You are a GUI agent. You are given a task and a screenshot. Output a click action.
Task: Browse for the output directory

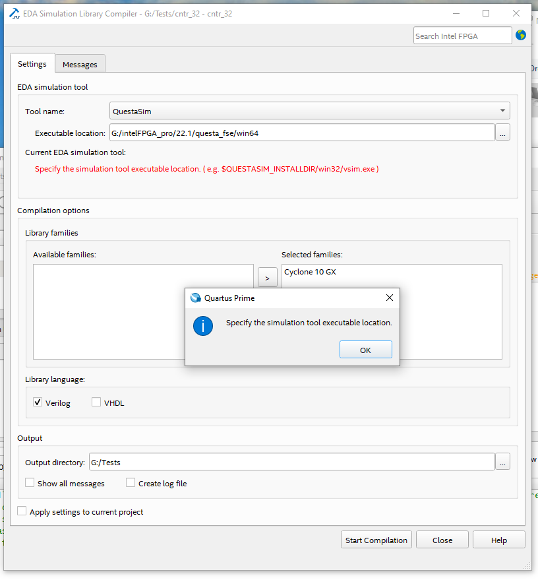point(502,462)
